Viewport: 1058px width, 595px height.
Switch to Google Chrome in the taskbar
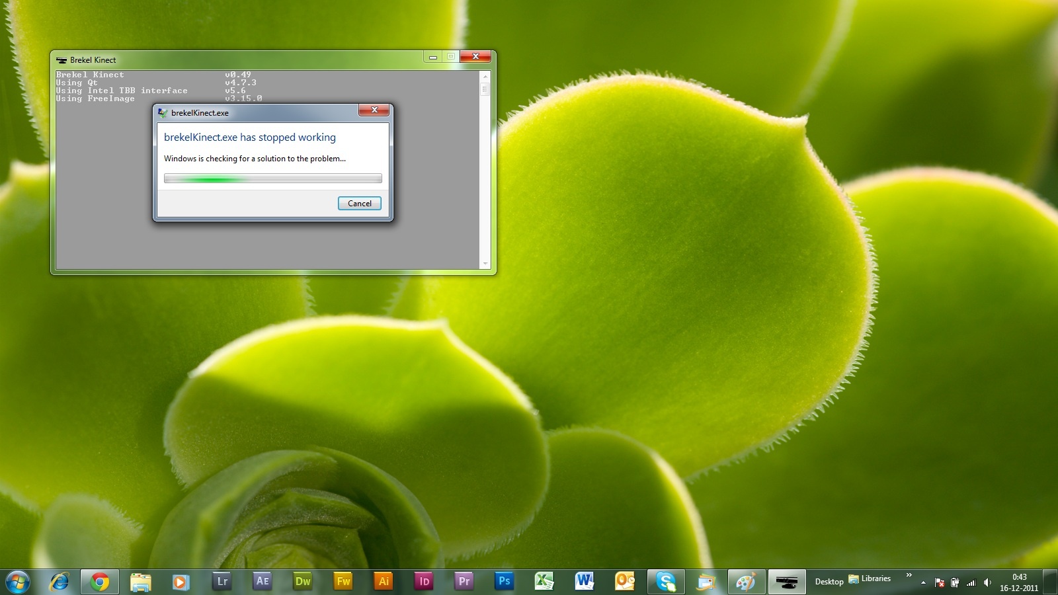pos(100,582)
